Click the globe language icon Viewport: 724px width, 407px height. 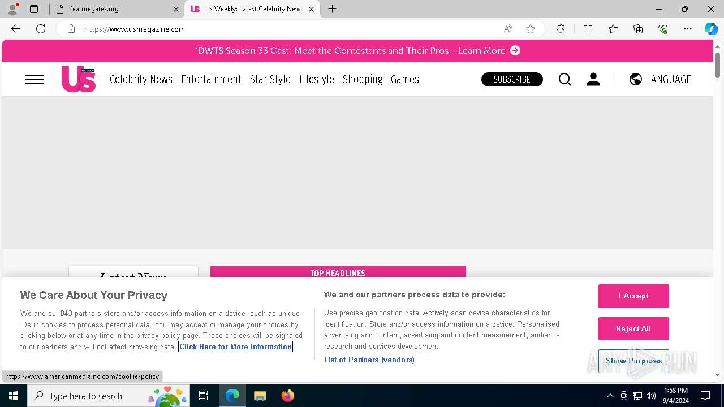636,79
